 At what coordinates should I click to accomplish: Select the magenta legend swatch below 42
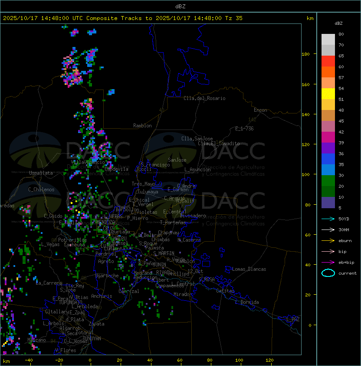(328, 137)
